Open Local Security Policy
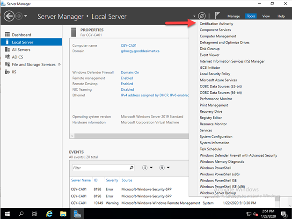 [215, 74]
